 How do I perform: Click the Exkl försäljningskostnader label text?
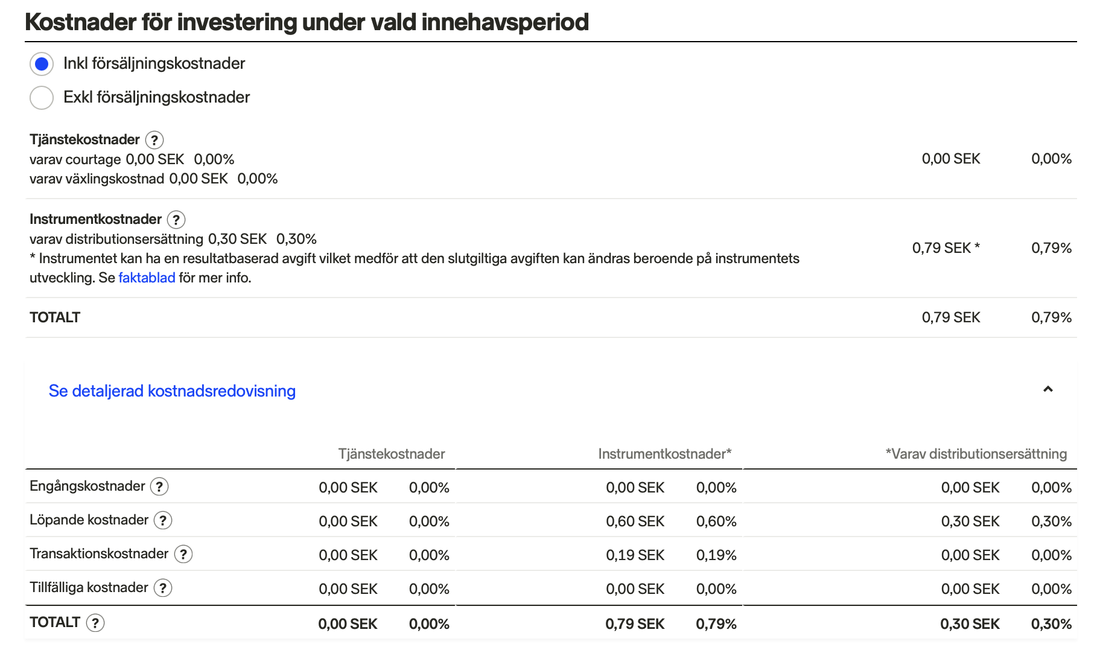coord(156,97)
